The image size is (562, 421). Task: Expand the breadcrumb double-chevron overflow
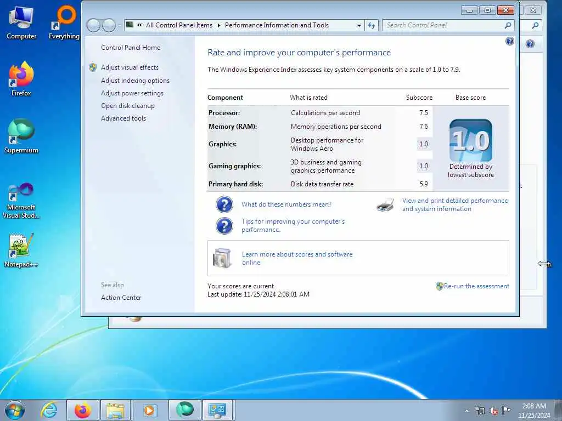[139, 25]
